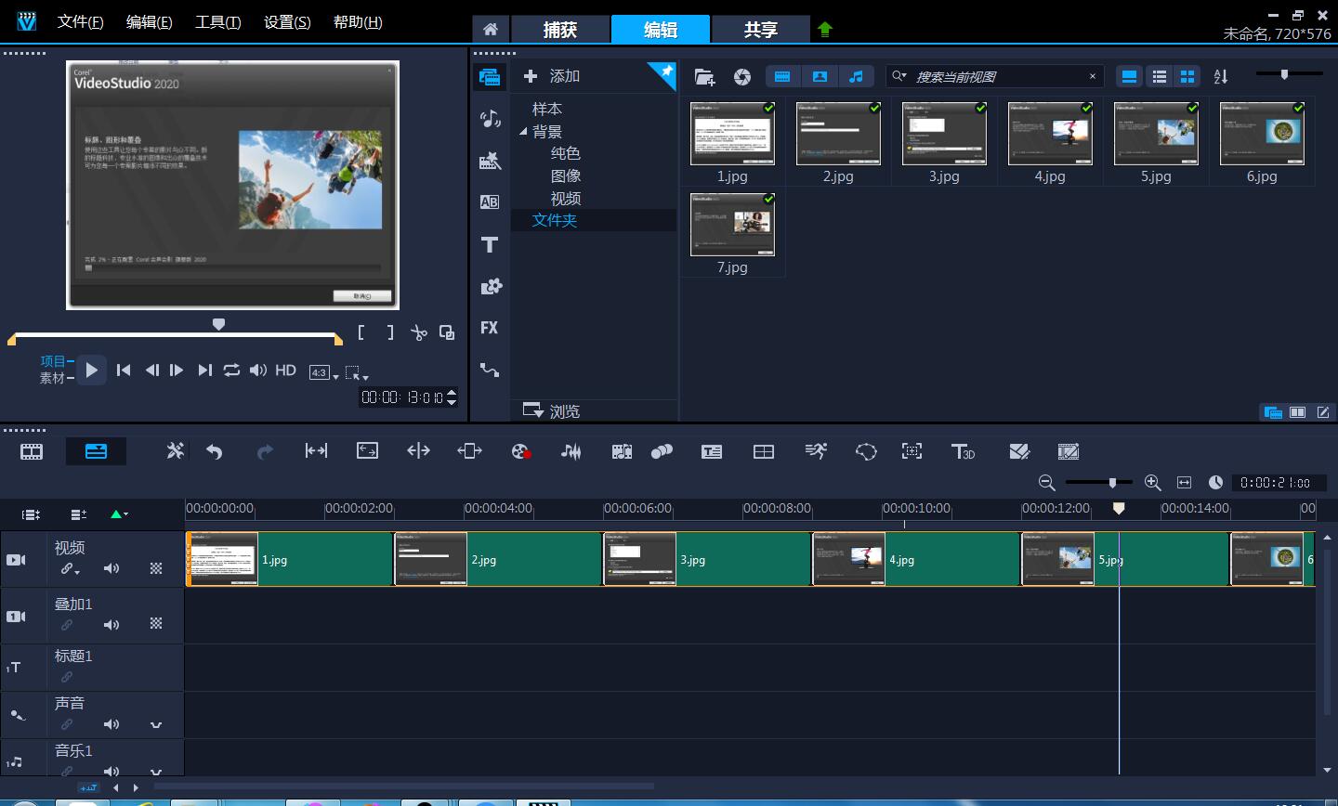1338x806 pixels.
Task: Open the Path motion library icon
Action: click(x=490, y=370)
